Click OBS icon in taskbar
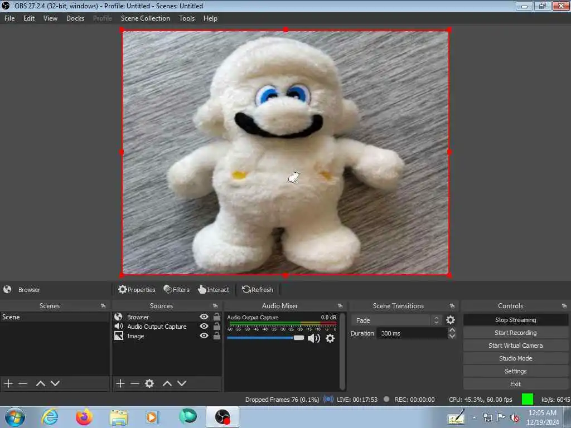The width and height of the screenshot is (571, 428). pyautogui.click(x=222, y=417)
